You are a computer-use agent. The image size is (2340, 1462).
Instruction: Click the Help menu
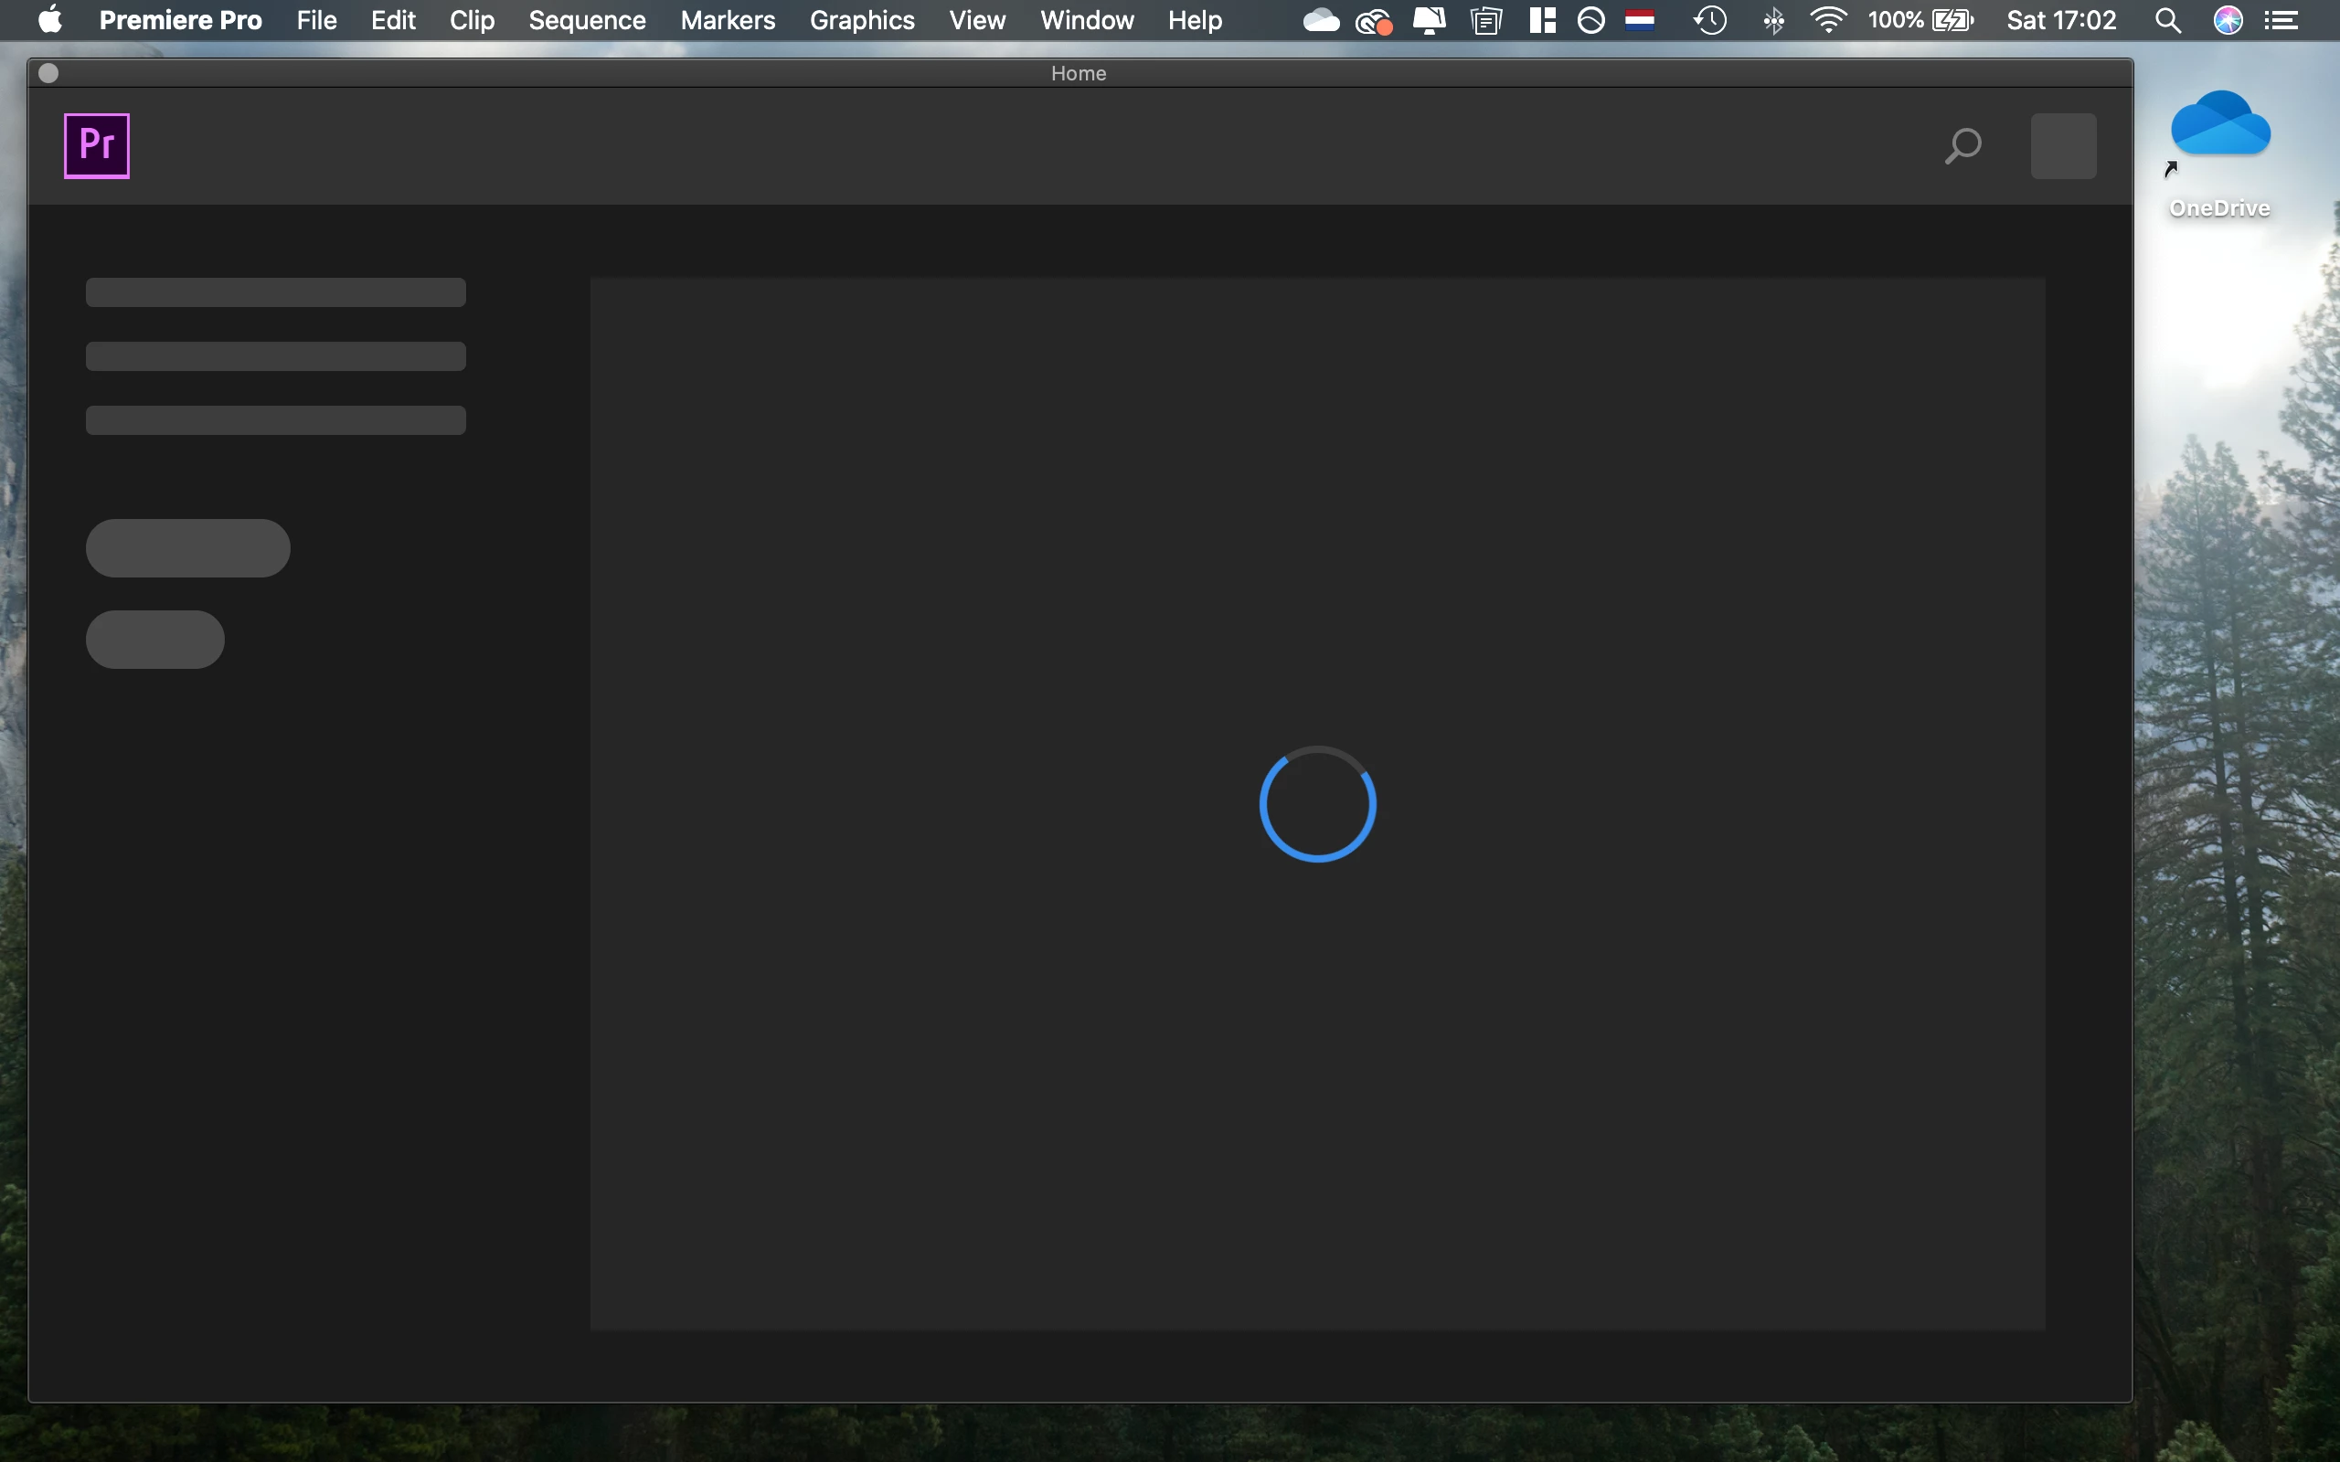click(1194, 20)
